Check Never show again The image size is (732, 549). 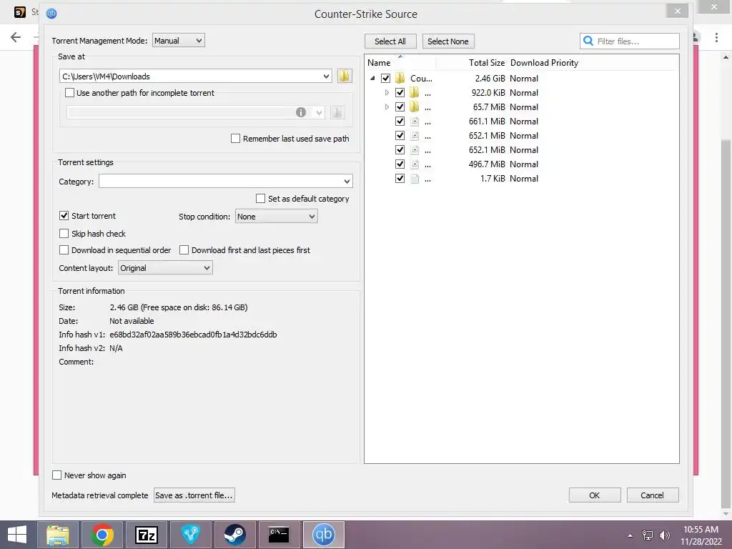coord(57,475)
